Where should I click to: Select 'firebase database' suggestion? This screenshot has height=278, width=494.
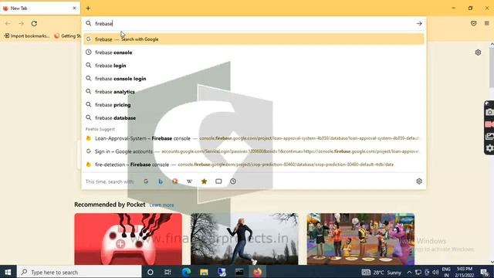point(254,118)
